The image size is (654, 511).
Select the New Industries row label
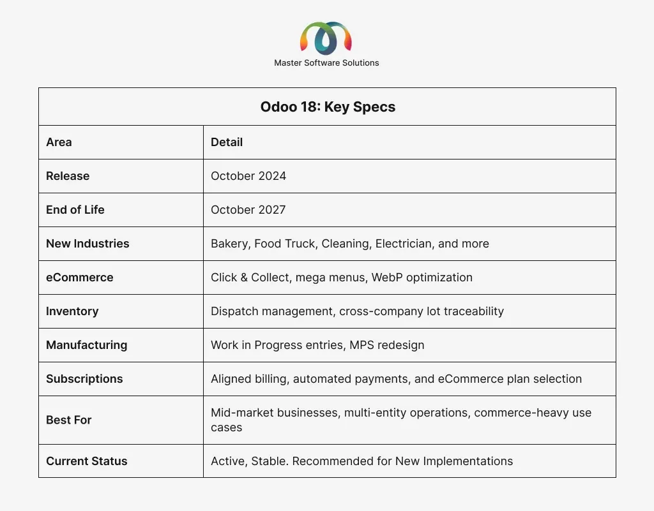pyautogui.click(x=87, y=244)
